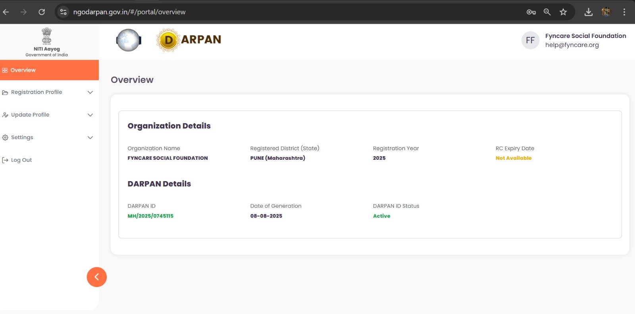635x314 pixels.
Task: Open the Chrome three-dot menu
Action: tap(624, 12)
